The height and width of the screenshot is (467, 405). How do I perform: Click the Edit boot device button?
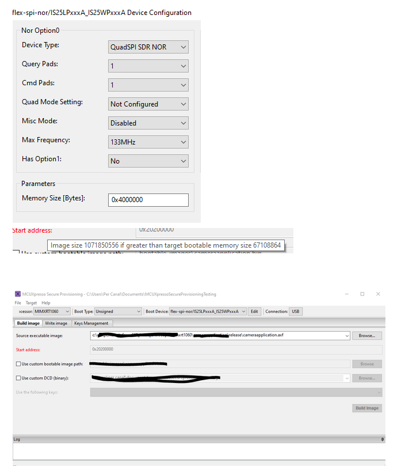coord(254,312)
